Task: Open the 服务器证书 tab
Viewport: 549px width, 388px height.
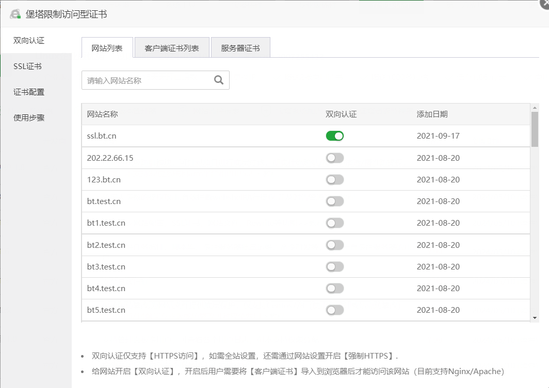Action: point(240,47)
